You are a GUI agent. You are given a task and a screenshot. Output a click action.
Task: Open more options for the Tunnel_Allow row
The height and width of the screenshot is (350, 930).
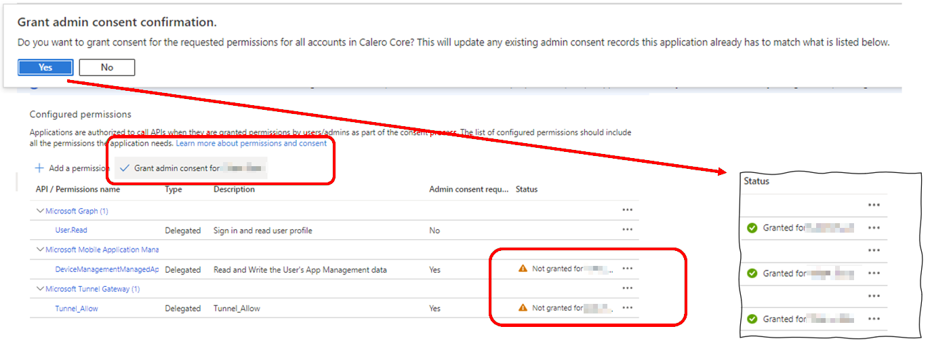[627, 308]
